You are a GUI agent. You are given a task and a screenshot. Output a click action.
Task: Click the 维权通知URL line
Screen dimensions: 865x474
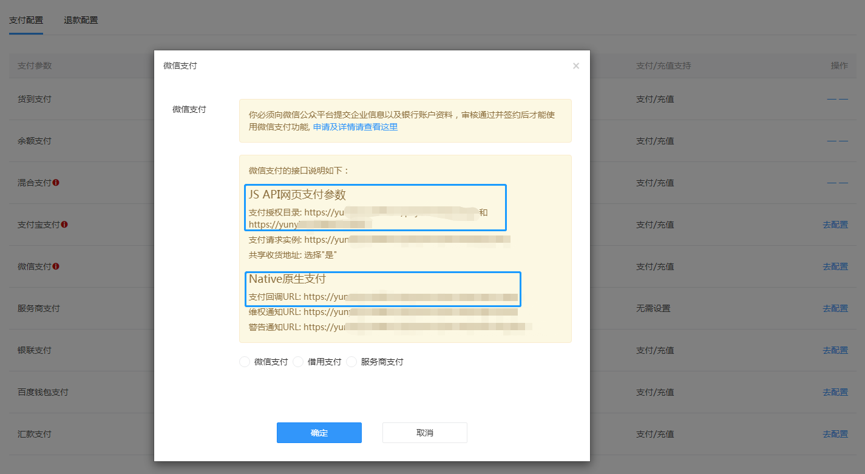coord(383,312)
